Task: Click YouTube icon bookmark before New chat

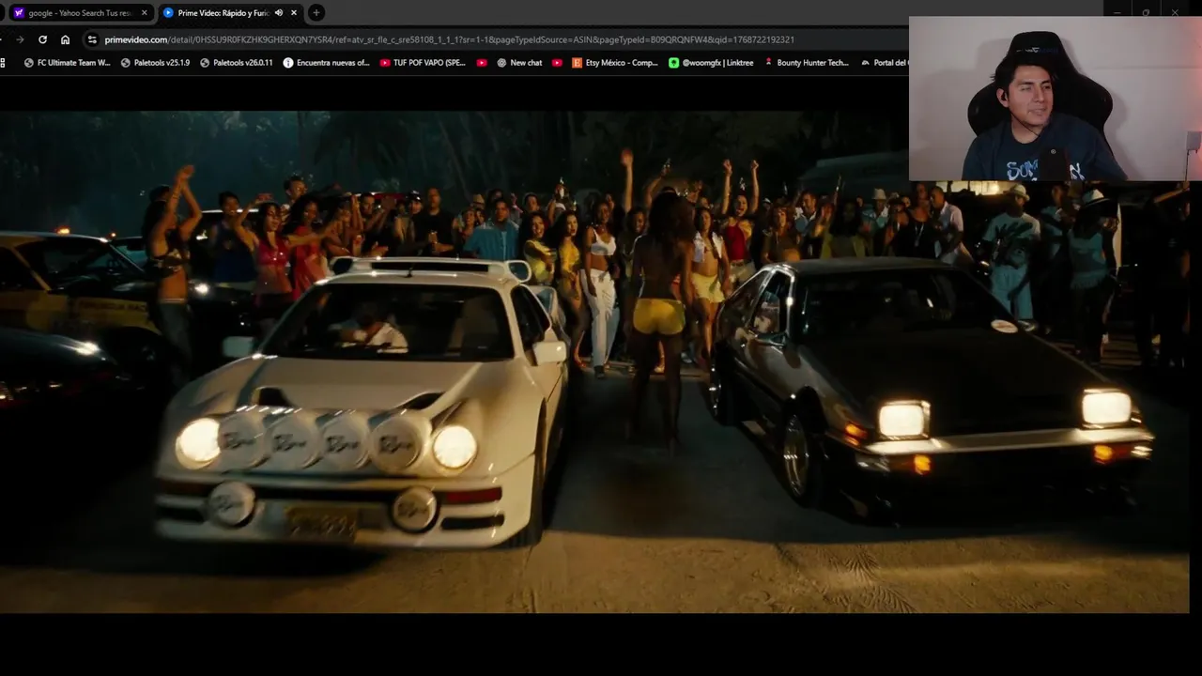Action: coord(482,63)
